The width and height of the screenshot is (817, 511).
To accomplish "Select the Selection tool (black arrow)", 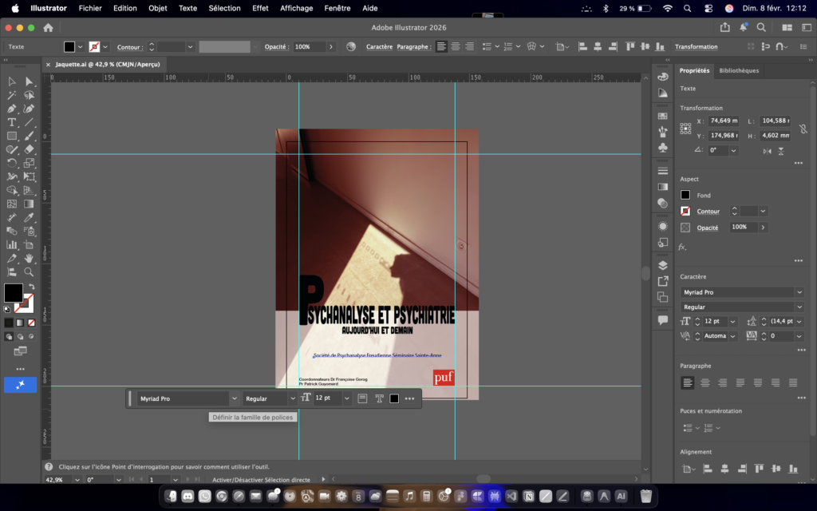I will (x=11, y=81).
